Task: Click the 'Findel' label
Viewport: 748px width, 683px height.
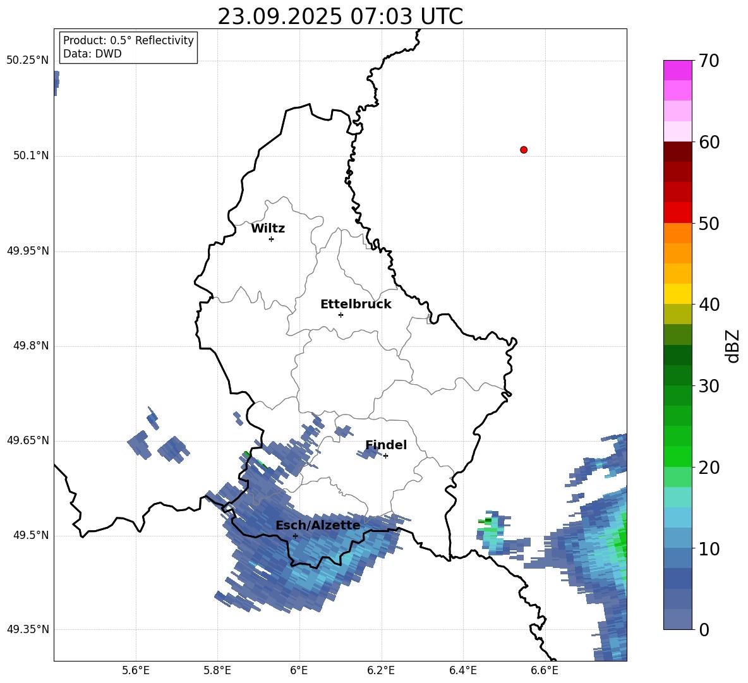Action: tap(386, 445)
